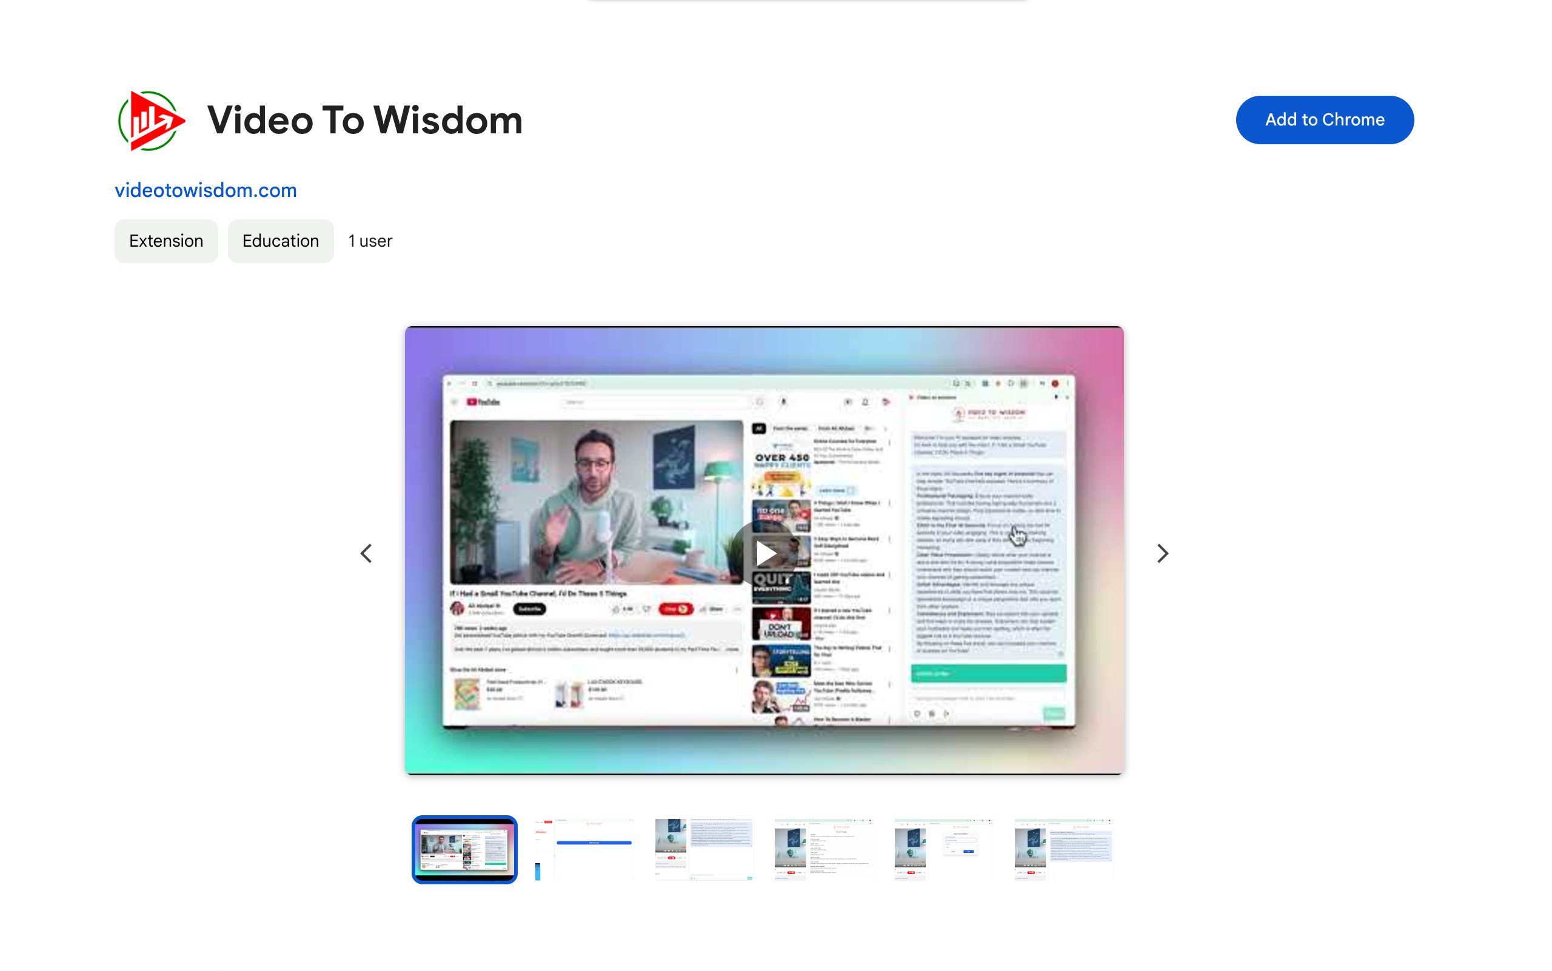Click the play button on the preview video
This screenshot has height=971, width=1552.
765,552
